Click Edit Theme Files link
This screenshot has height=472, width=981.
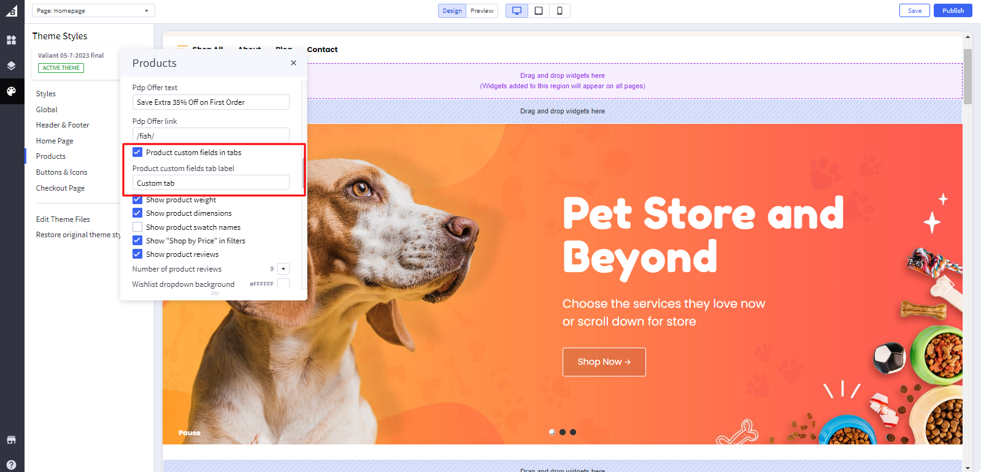63,219
